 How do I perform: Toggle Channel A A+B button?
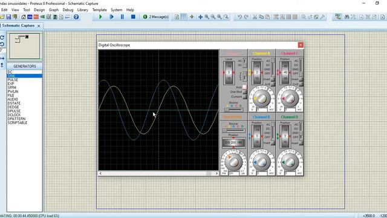point(273,84)
